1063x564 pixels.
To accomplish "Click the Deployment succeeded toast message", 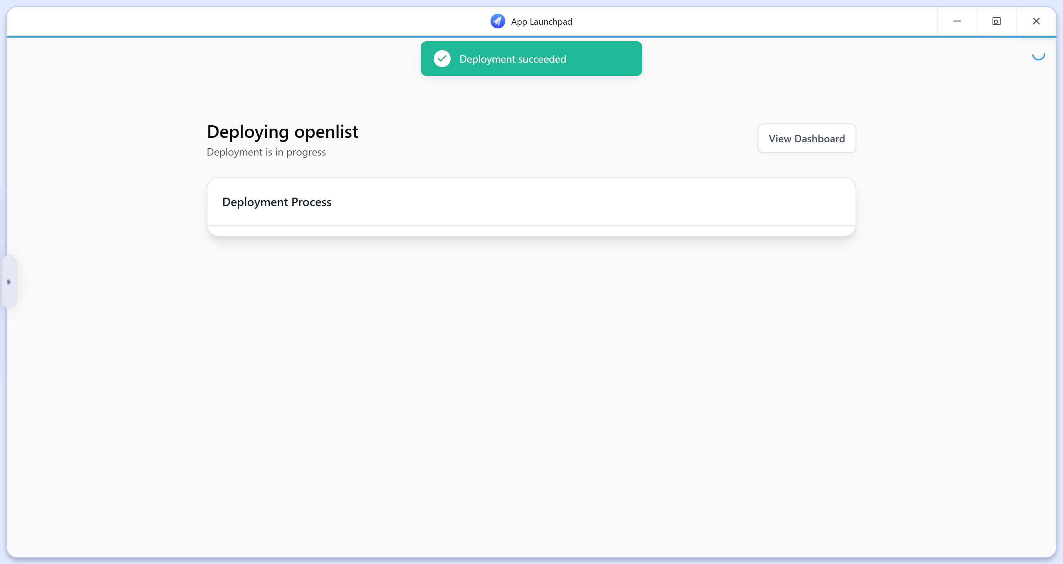I will coord(513,59).
